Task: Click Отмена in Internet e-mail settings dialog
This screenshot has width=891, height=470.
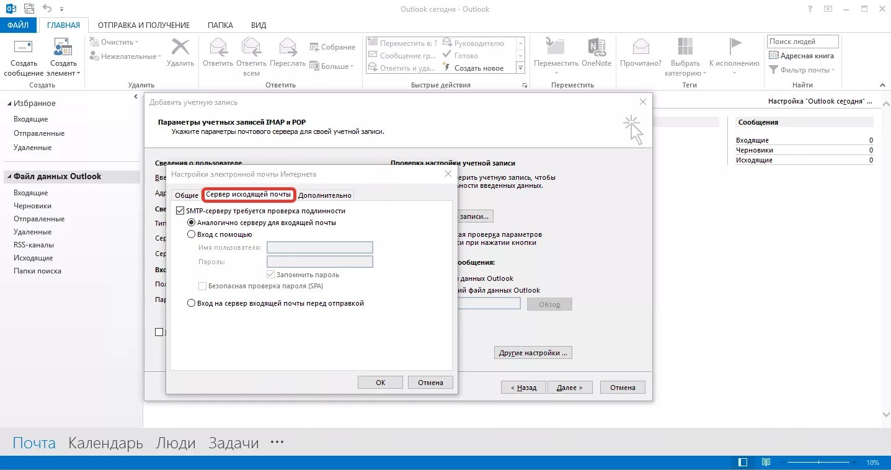Action: click(x=430, y=383)
